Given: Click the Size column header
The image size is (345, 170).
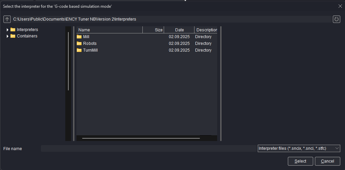Looking at the screenshot, I should click(x=154, y=30).
